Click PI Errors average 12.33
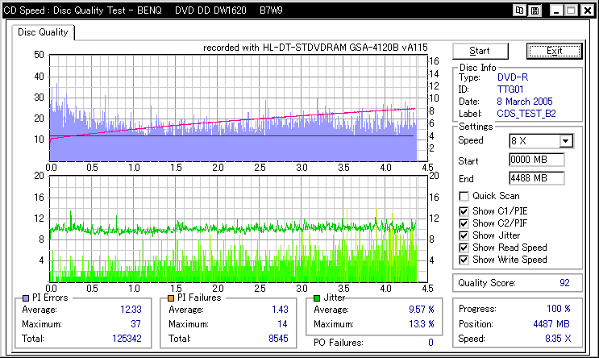599x358 pixels. [x=131, y=310]
